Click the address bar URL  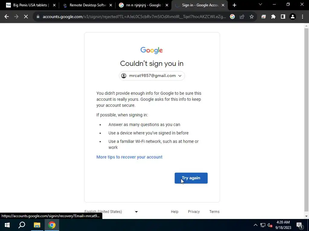pyautogui.click(x=134, y=17)
